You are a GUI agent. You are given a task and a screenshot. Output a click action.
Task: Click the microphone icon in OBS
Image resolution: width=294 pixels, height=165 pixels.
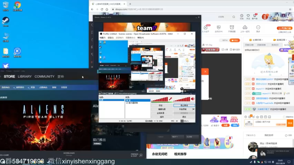pyautogui.click(x=171, y=99)
